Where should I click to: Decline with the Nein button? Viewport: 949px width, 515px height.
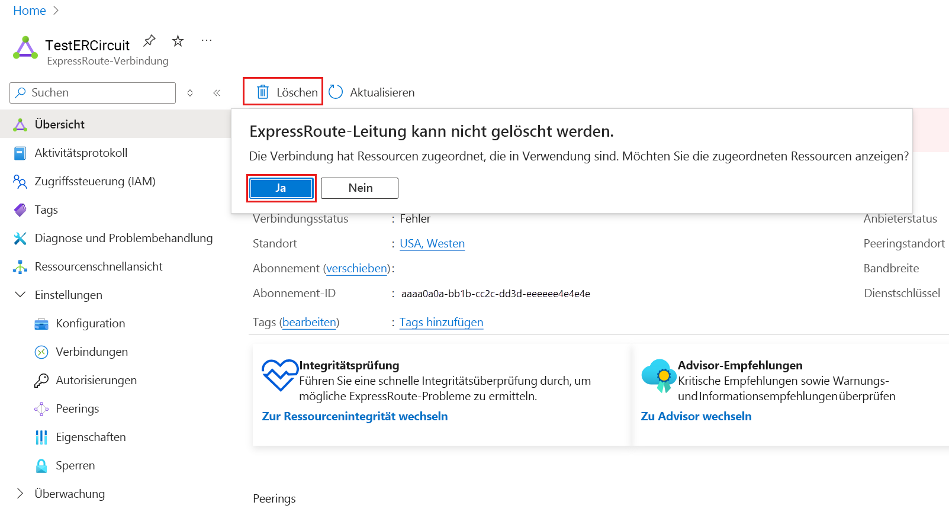pos(360,188)
